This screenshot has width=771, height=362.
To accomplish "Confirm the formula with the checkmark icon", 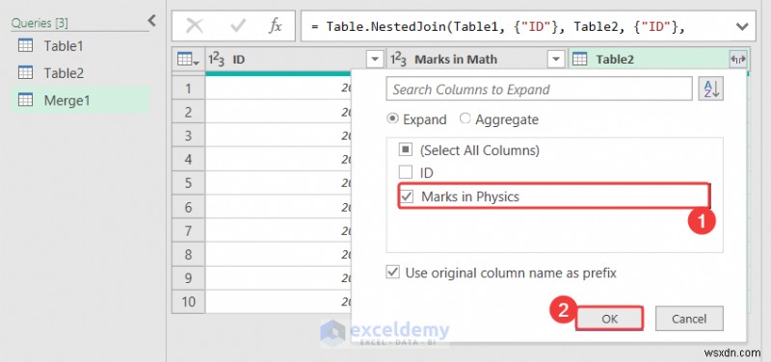I will [x=238, y=26].
